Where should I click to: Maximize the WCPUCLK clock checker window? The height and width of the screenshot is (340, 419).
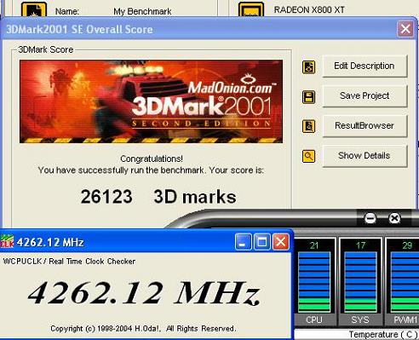(x=261, y=242)
